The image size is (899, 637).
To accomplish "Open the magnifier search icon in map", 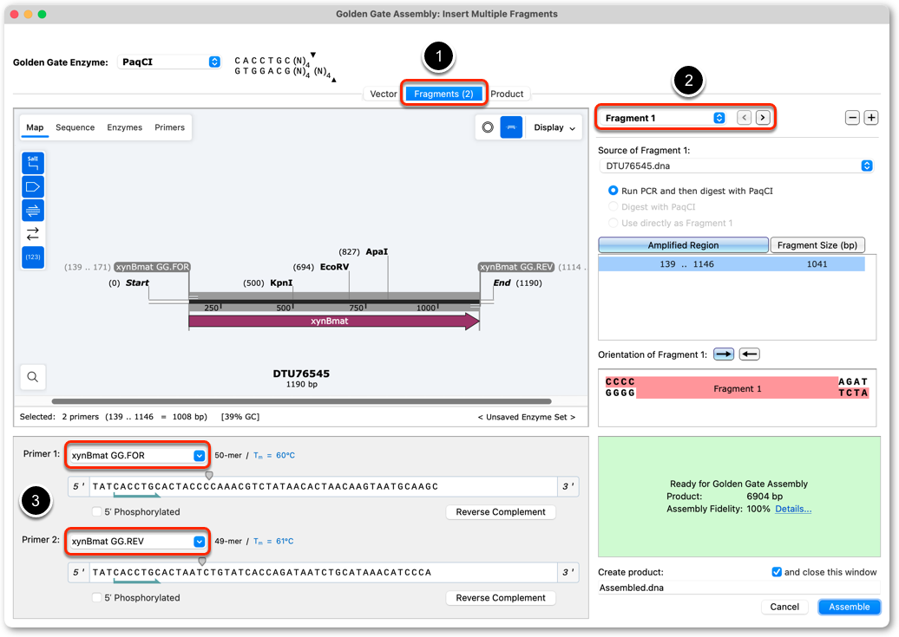I will pyautogui.click(x=33, y=377).
